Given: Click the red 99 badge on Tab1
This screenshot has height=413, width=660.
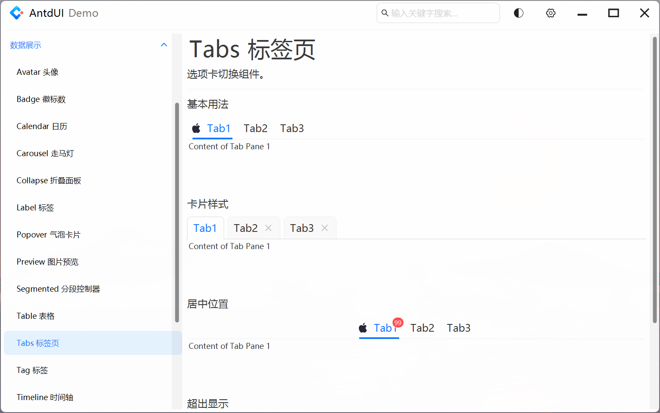Looking at the screenshot, I should (398, 322).
